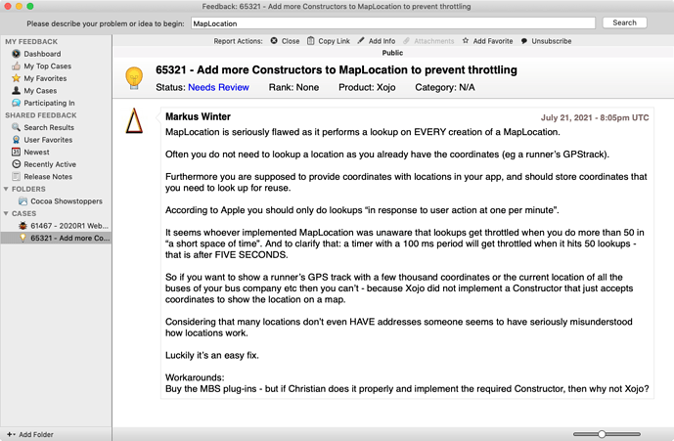The width and height of the screenshot is (674, 441).
Task: Select the Release Notes row
Action: [x=56, y=176]
